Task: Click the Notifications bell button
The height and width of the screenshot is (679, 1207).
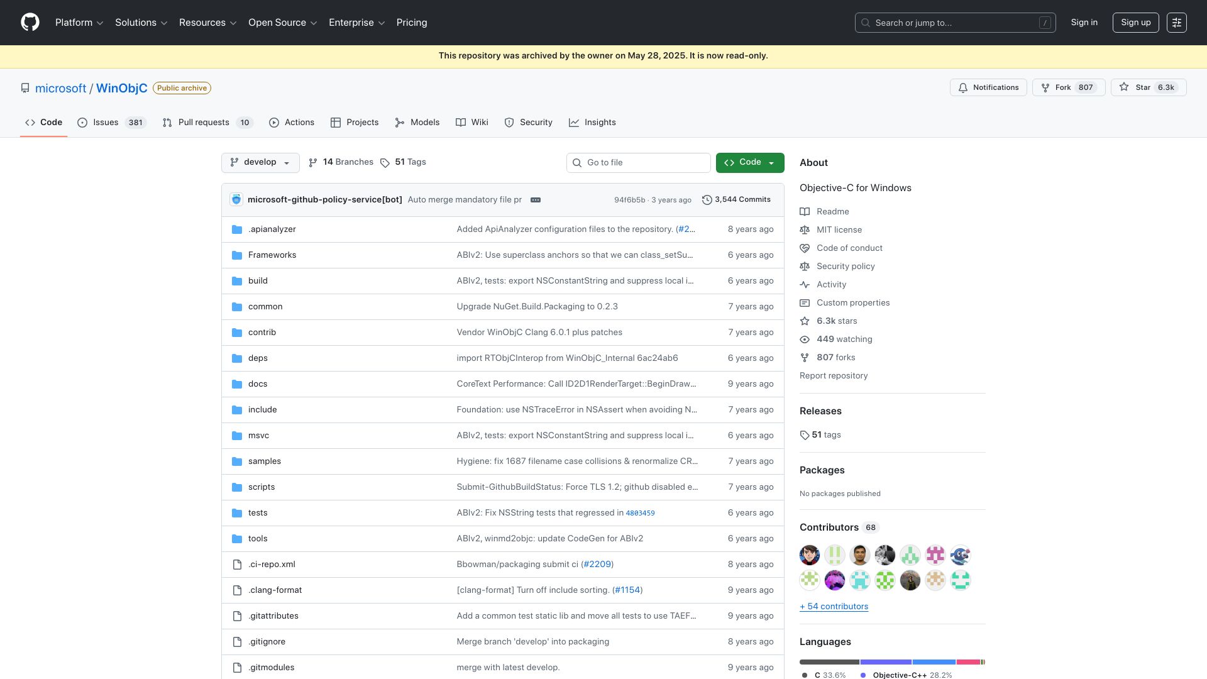Action: (988, 87)
